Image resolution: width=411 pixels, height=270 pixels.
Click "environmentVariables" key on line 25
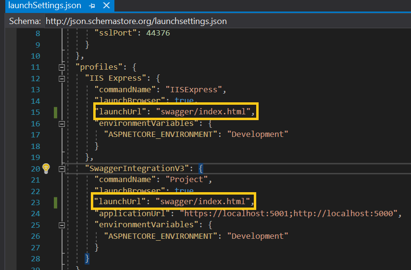point(146,225)
